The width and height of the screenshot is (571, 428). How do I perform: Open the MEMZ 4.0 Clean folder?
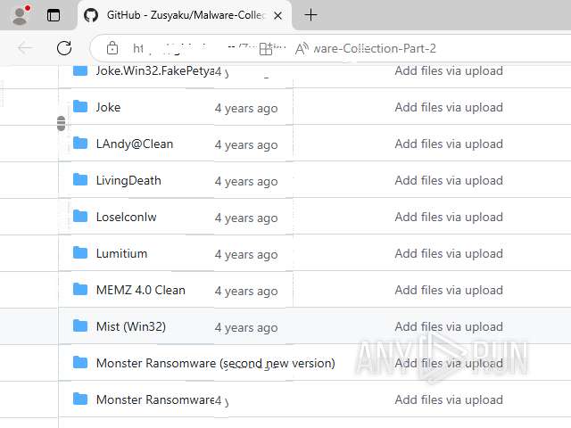click(141, 290)
